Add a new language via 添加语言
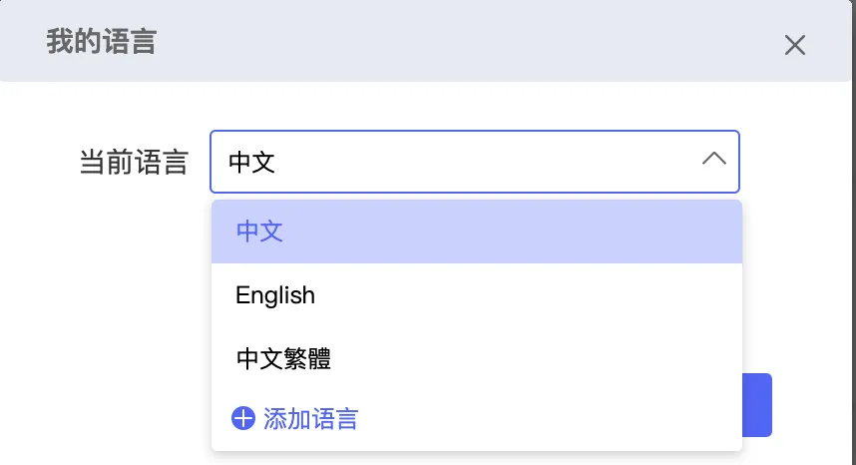The width and height of the screenshot is (856, 465). tap(310, 418)
